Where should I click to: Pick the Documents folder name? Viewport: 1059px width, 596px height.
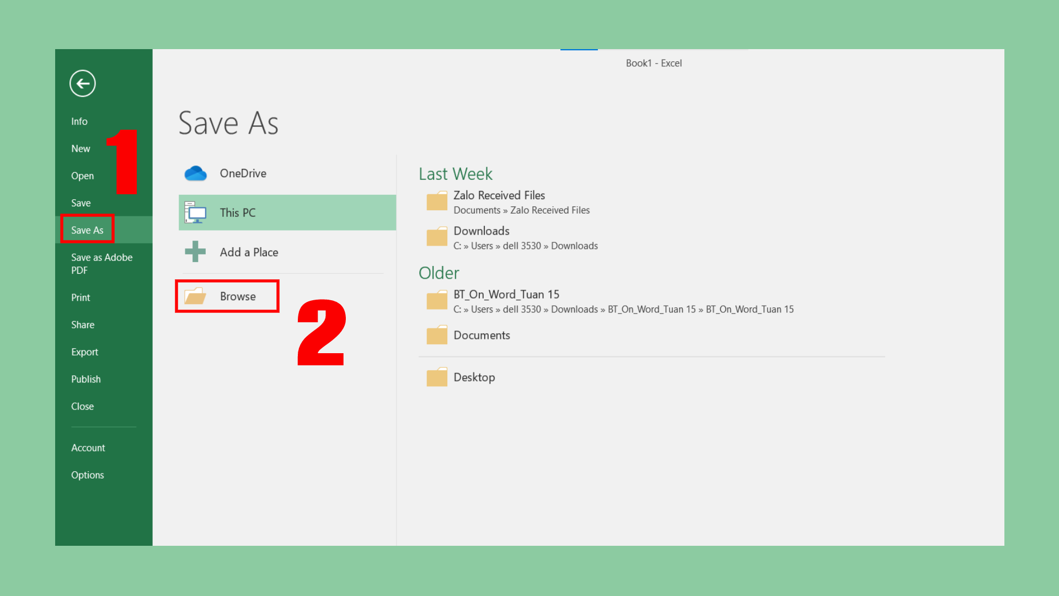pyautogui.click(x=482, y=335)
